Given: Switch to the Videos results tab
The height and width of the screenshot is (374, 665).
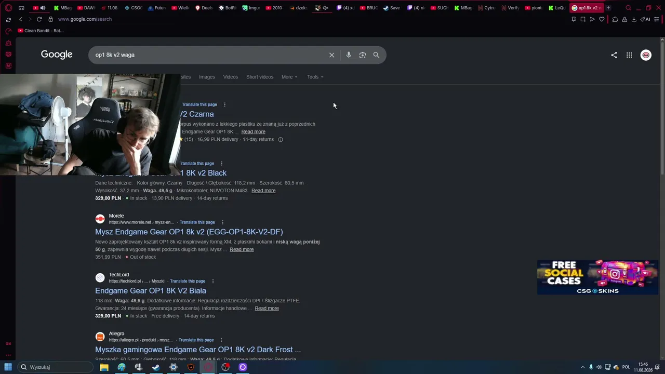Looking at the screenshot, I should [231, 77].
